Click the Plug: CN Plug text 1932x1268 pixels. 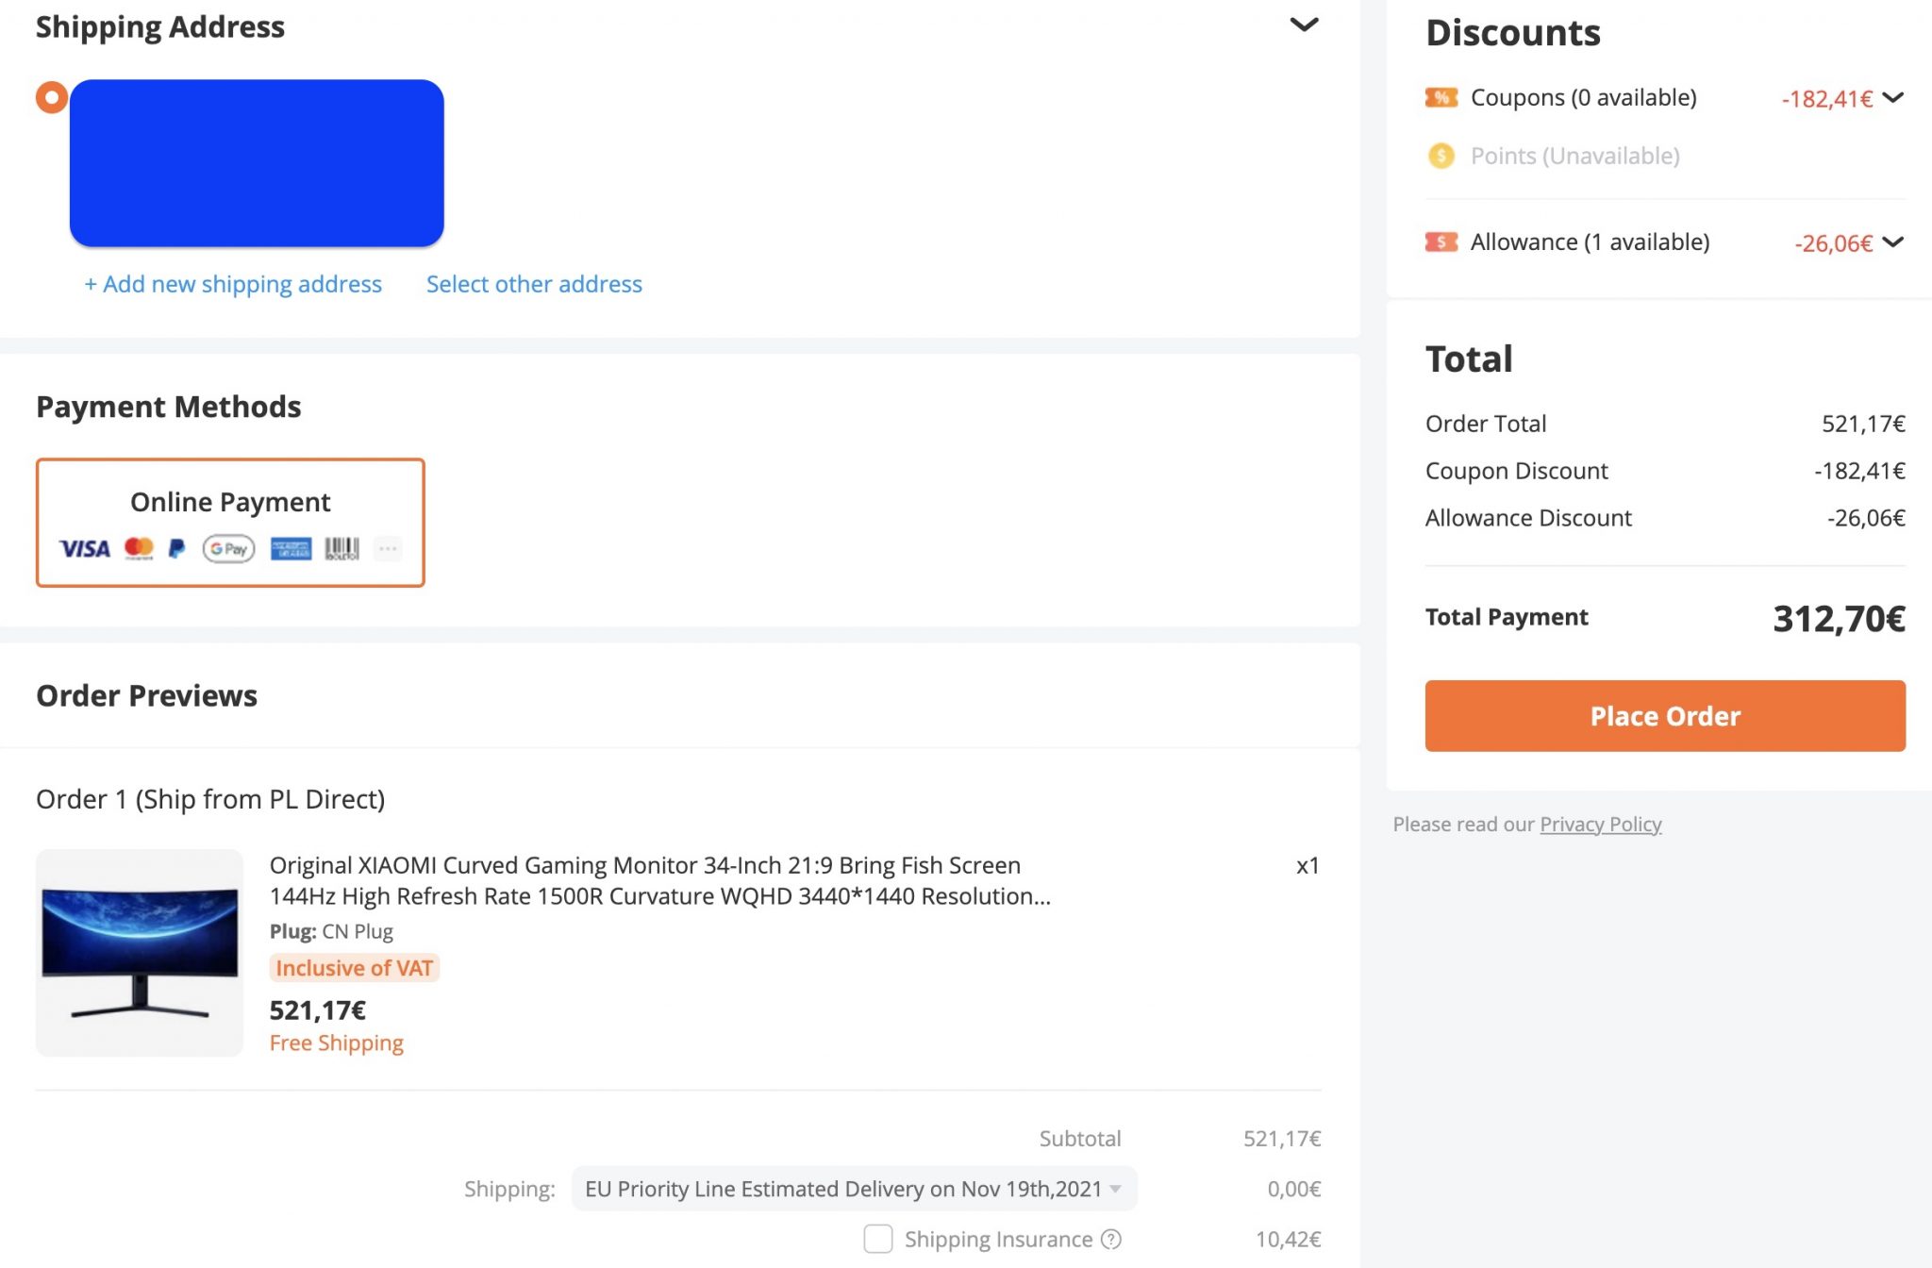click(331, 931)
